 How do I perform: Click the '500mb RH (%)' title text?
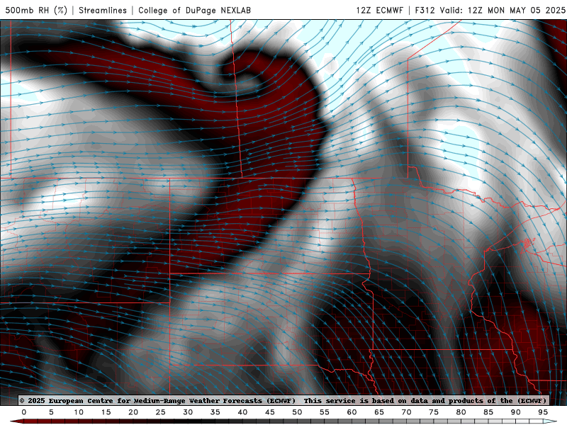pos(36,10)
